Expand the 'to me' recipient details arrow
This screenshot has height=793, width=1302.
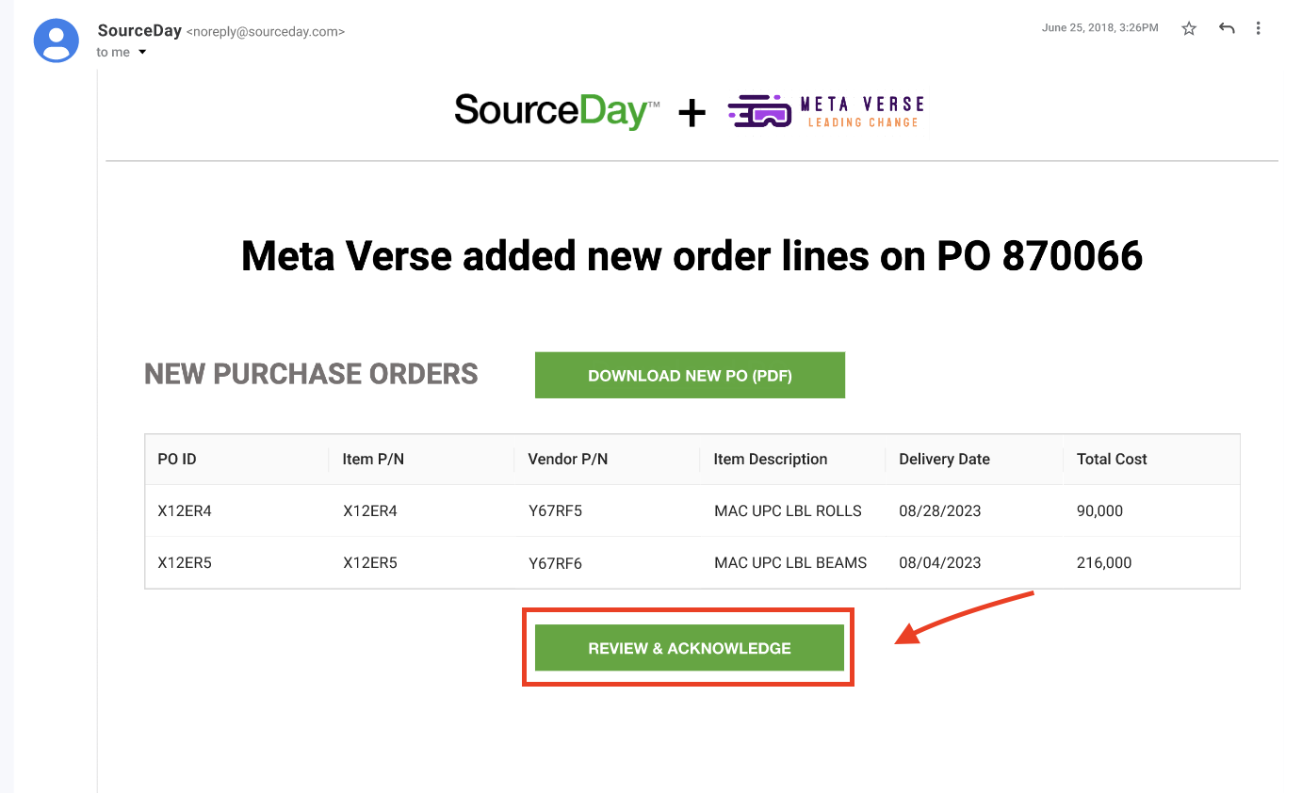pyautogui.click(x=142, y=53)
